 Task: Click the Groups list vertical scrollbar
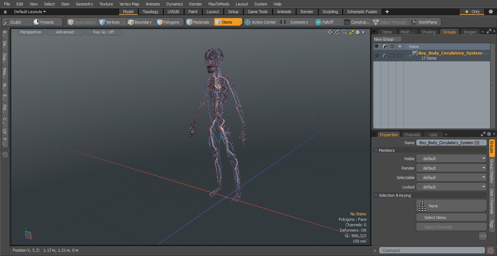(x=493, y=86)
